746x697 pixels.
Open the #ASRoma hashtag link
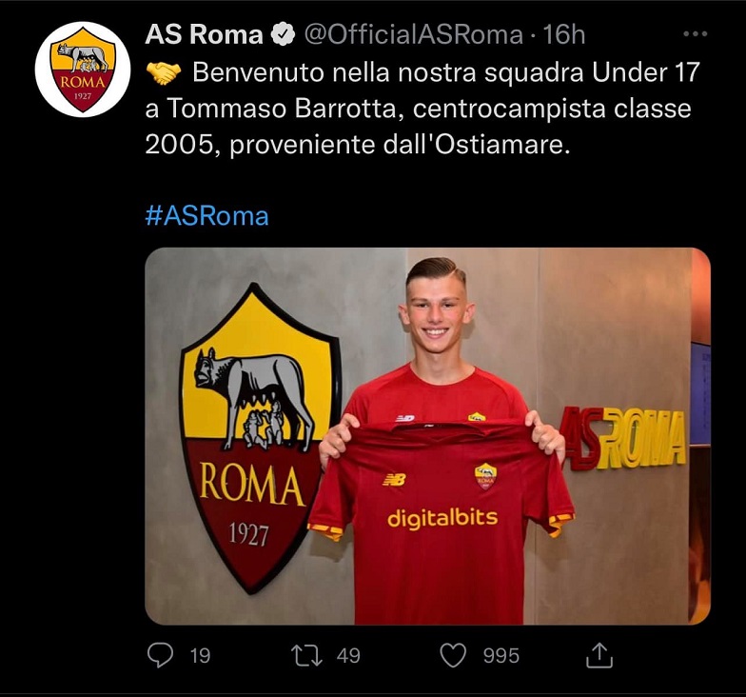(207, 215)
